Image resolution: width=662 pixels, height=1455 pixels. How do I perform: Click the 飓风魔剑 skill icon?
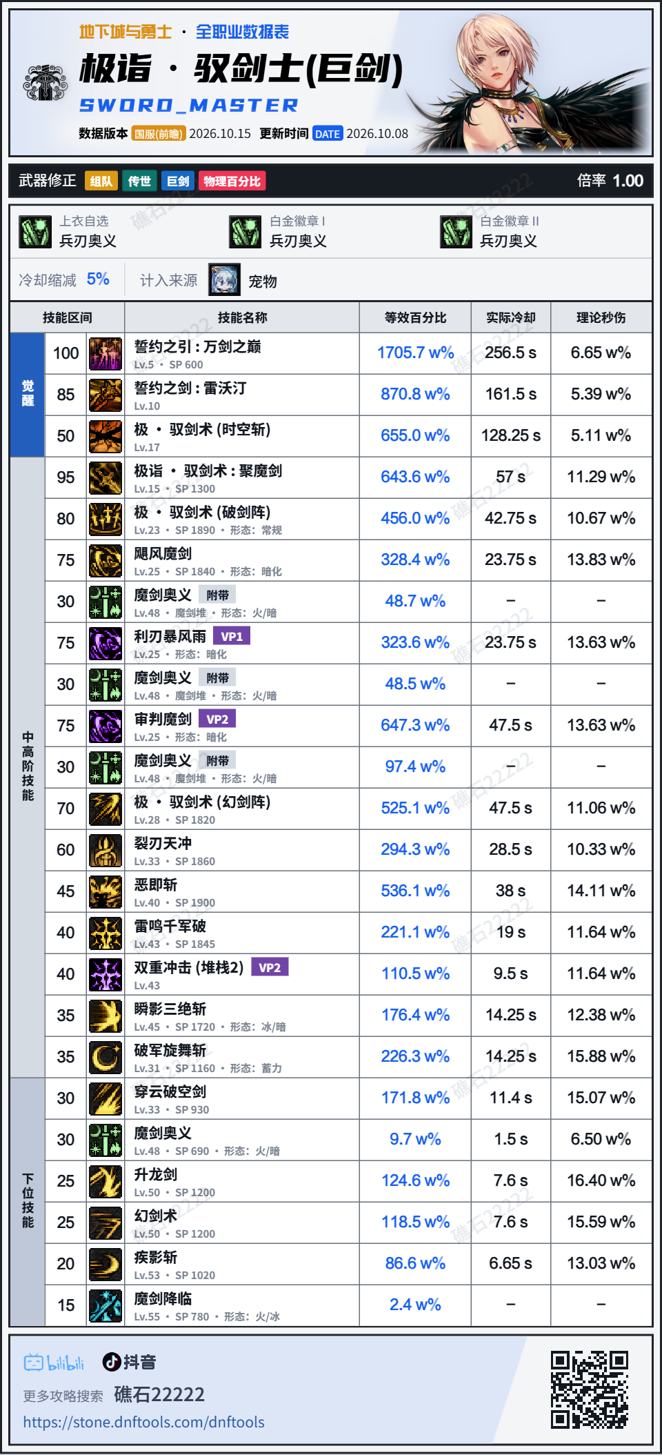tap(106, 560)
